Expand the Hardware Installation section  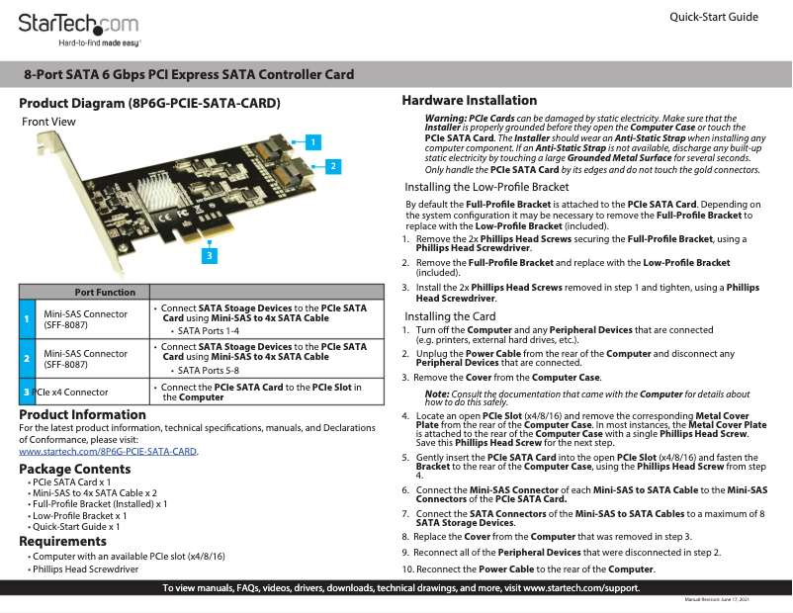tap(469, 100)
